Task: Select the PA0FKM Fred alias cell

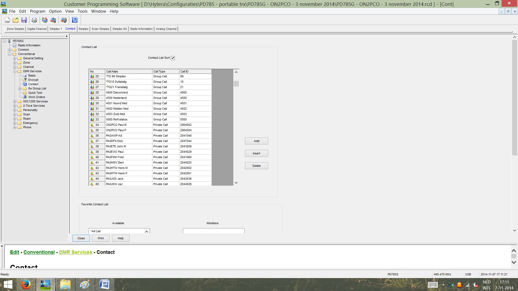Action: 128,157
